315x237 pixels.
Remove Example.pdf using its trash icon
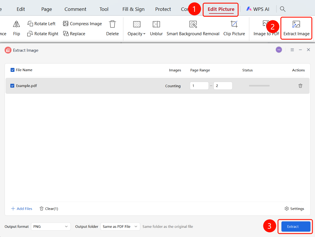click(x=300, y=86)
